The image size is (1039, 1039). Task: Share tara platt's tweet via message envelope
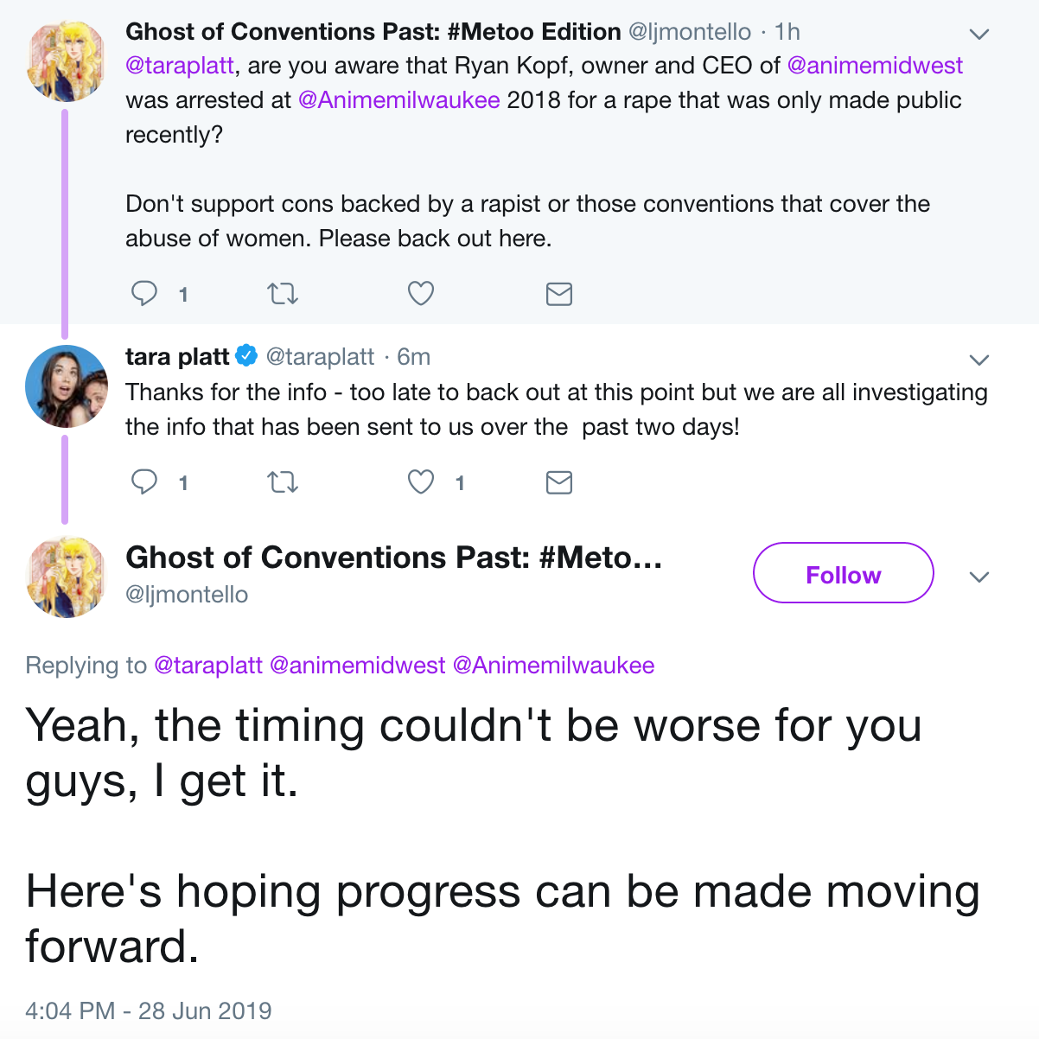559,482
